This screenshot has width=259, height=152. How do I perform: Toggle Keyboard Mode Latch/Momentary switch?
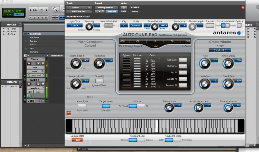[x=173, y=140]
